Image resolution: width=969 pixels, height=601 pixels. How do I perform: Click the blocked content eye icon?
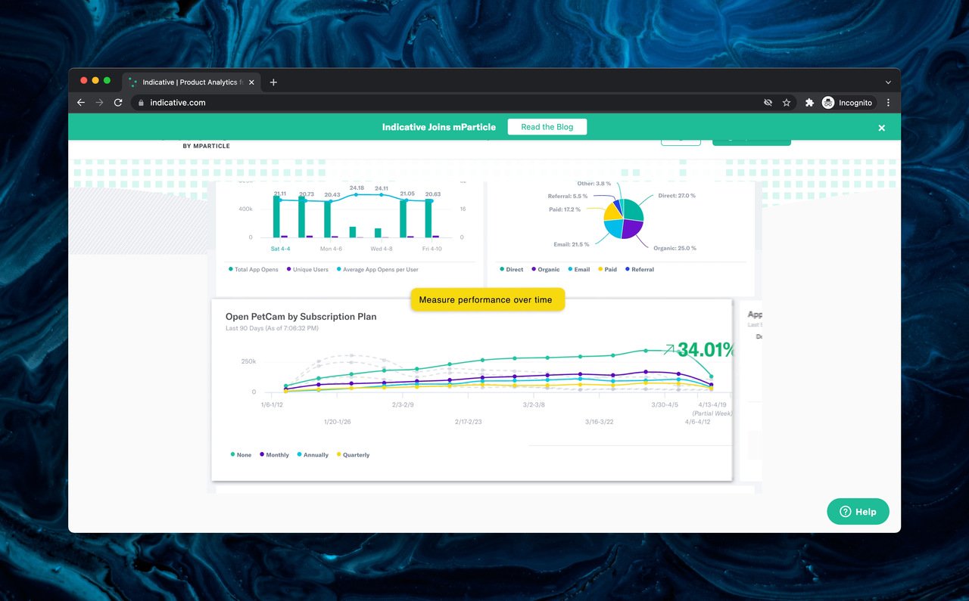[768, 102]
